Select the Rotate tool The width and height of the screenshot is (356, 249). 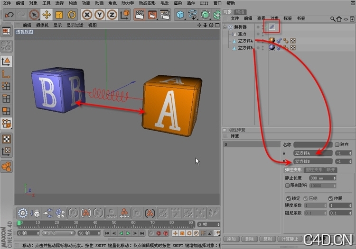(x=72, y=15)
